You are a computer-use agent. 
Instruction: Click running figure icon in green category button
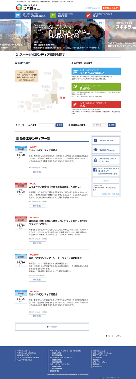pos(75,87)
